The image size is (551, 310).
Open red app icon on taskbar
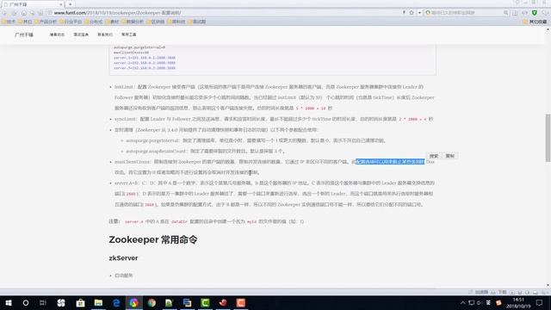223,302
